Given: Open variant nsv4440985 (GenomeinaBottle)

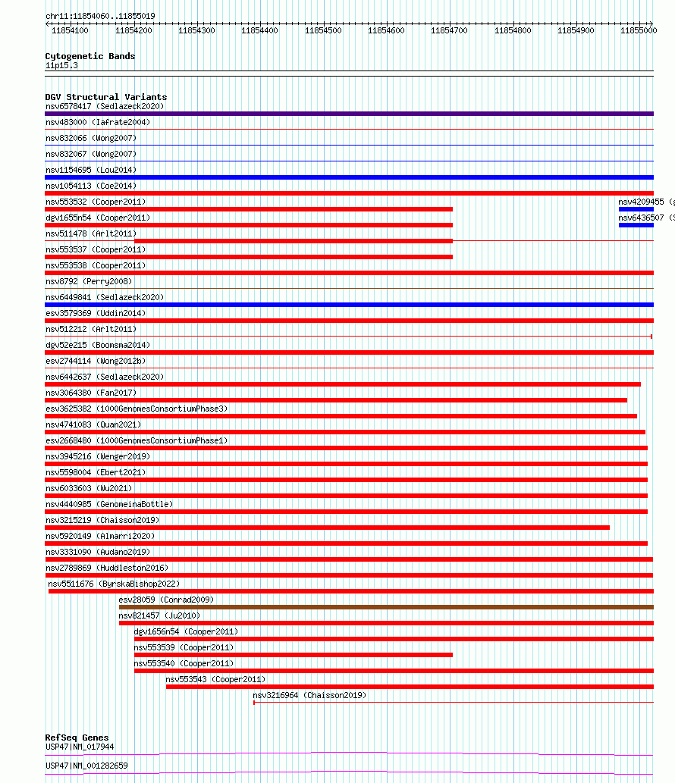Looking at the screenshot, I should (x=109, y=504).
